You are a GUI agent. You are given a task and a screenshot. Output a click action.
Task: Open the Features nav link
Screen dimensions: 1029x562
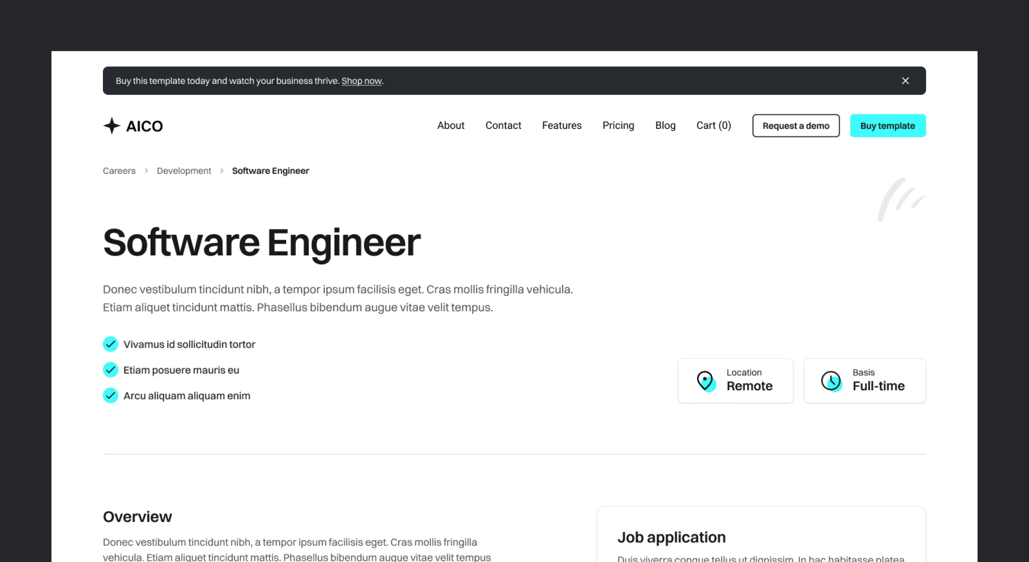562,126
